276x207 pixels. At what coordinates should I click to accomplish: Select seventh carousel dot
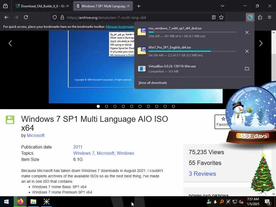[149, 106]
